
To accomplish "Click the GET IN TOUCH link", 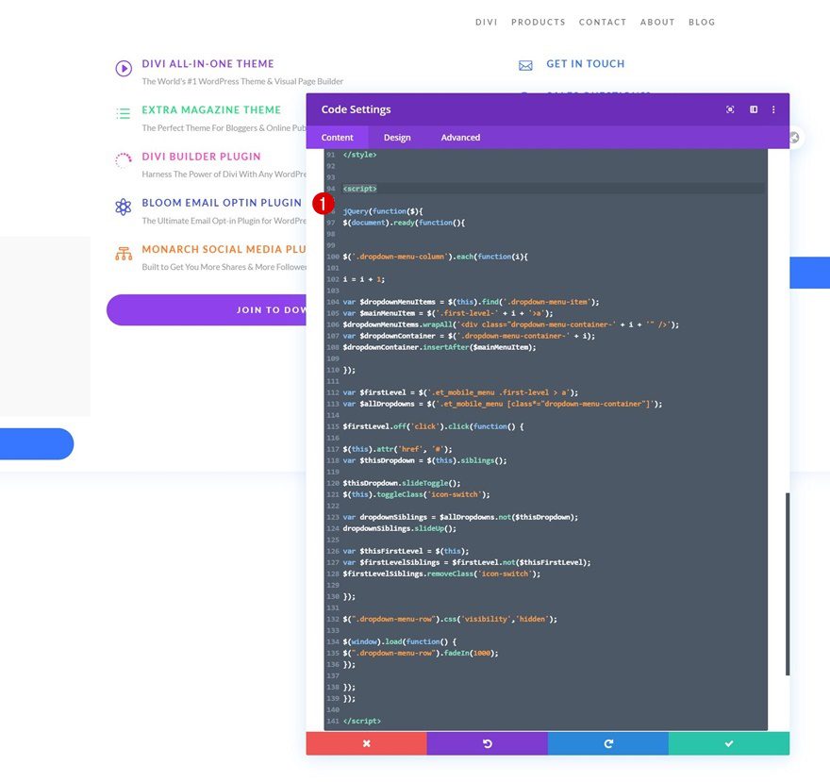I will tap(585, 64).
